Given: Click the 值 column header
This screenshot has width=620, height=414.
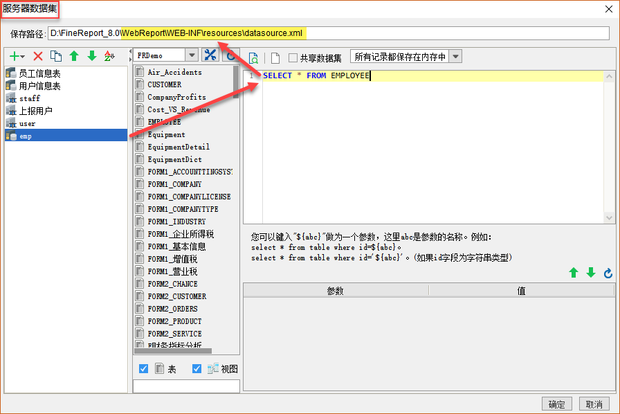Looking at the screenshot, I should coord(522,291).
